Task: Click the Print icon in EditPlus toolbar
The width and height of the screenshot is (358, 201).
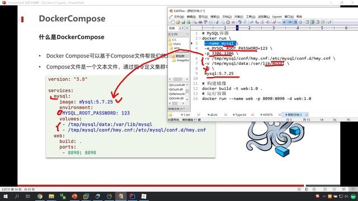Action: click(200, 22)
